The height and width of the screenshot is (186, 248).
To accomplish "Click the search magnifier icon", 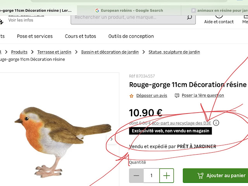I will coord(189,17).
